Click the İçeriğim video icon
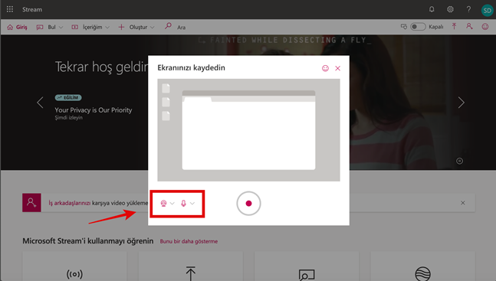 tap(74, 28)
